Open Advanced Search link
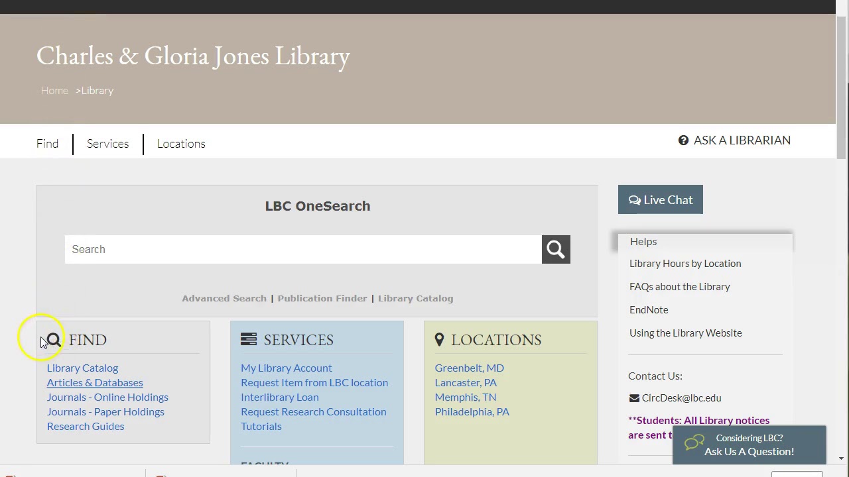The height and width of the screenshot is (477, 849). coord(224,298)
